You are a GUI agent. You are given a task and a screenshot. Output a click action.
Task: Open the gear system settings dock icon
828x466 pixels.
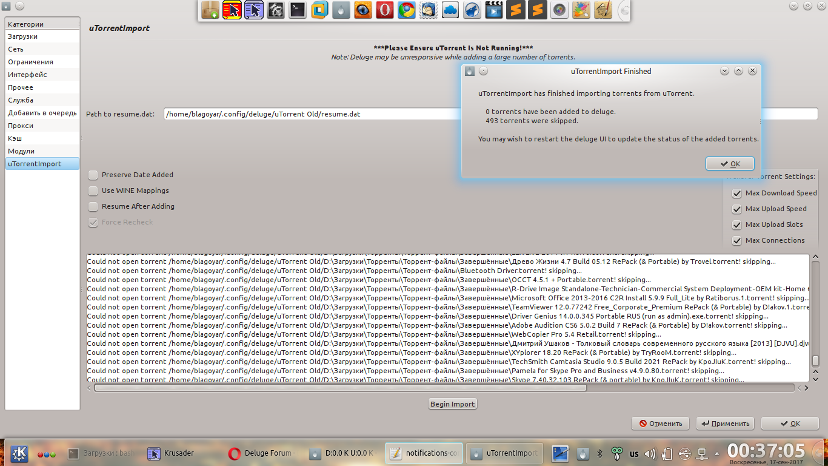click(276, 10)
